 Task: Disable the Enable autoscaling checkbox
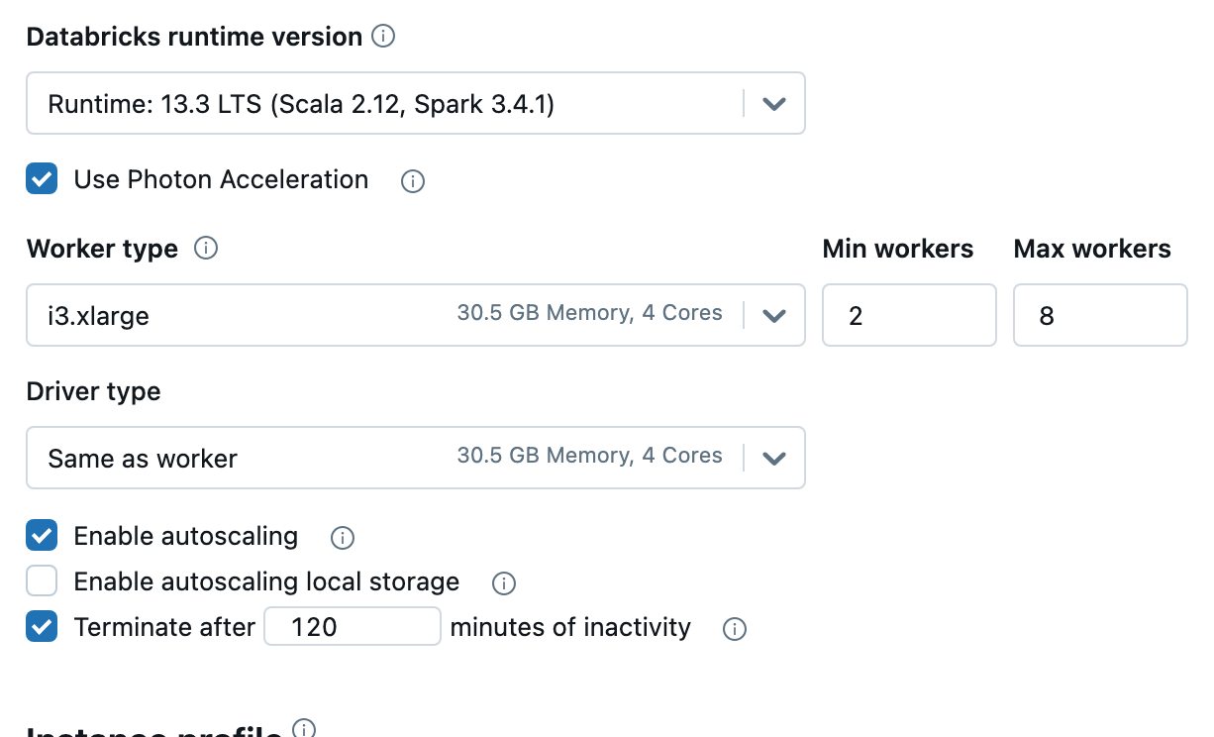(x=42, y=536)
